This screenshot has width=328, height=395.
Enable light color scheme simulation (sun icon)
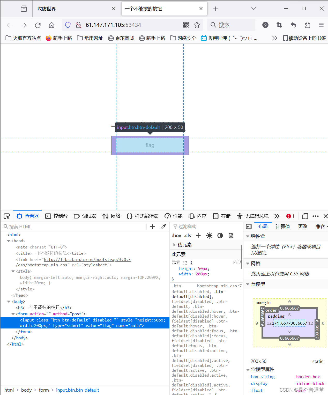pos(209,236)
